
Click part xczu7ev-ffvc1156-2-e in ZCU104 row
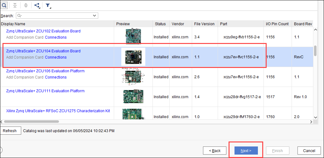241,57
